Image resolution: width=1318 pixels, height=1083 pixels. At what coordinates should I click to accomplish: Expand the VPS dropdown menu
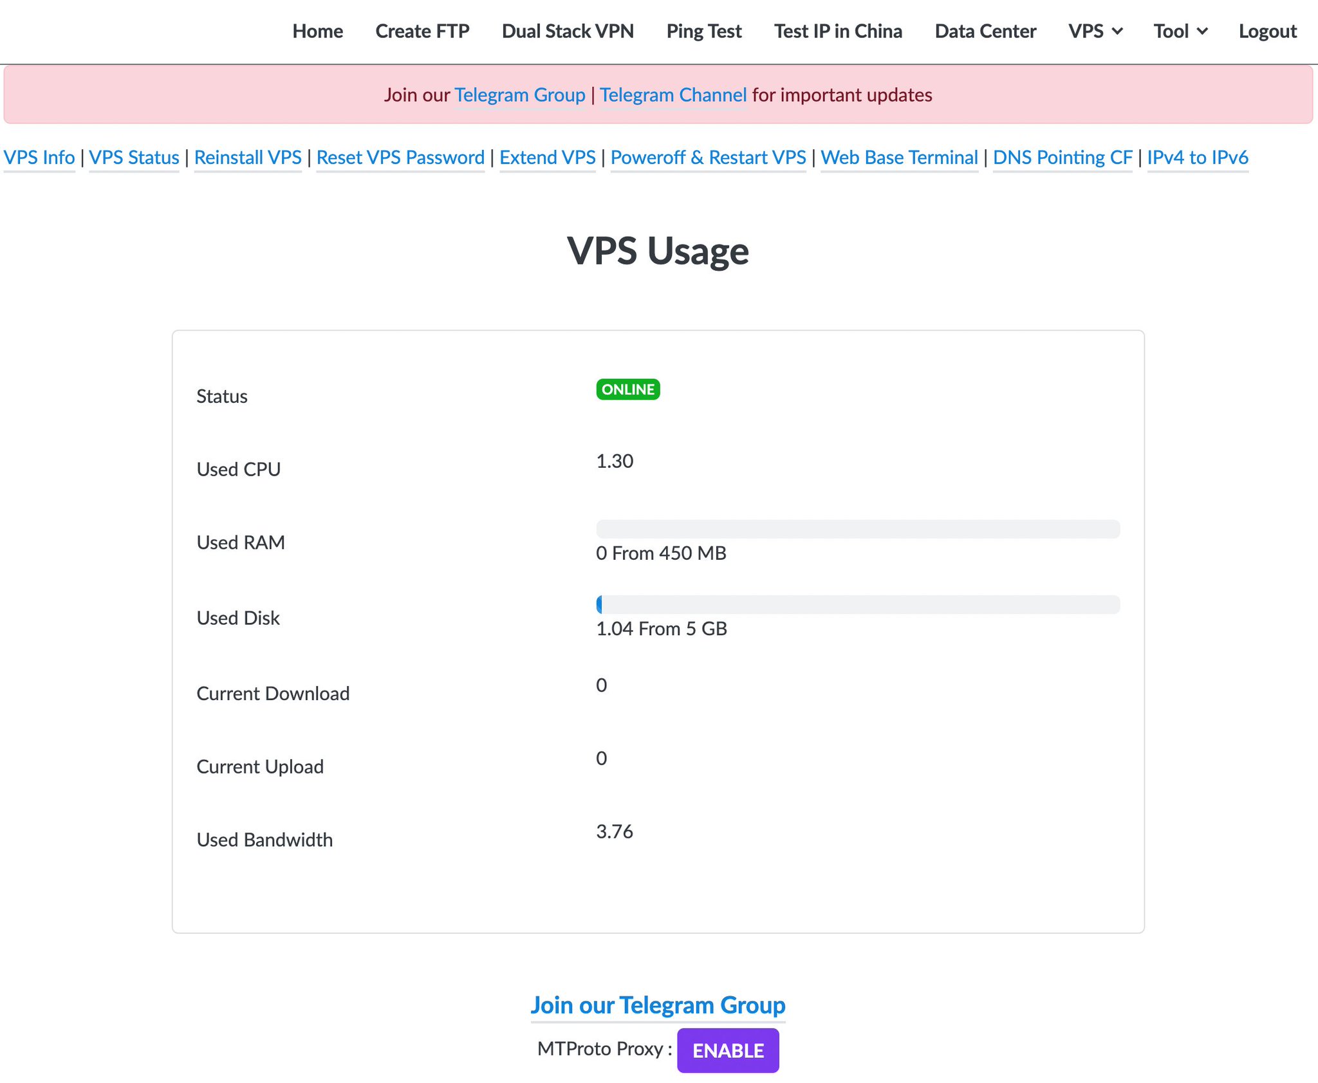pyautogui.click(x=1095, y=31)
